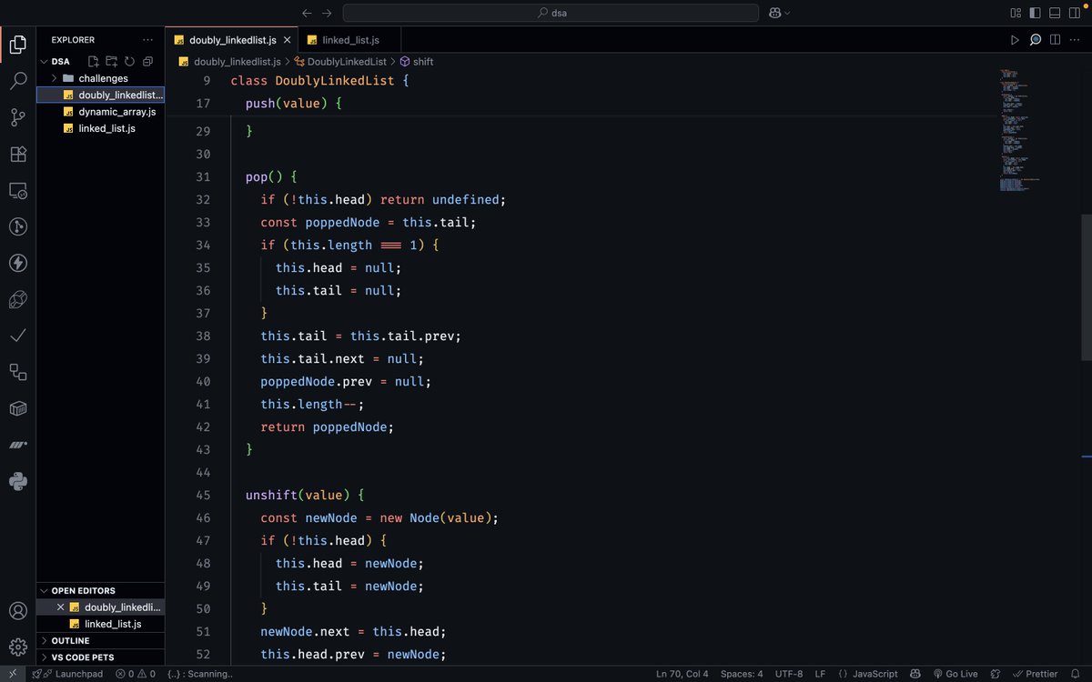The width and height of the screenshot is (1092, 682).
Task: Open the Explorer view in activity bar
Action: (17, 45)
